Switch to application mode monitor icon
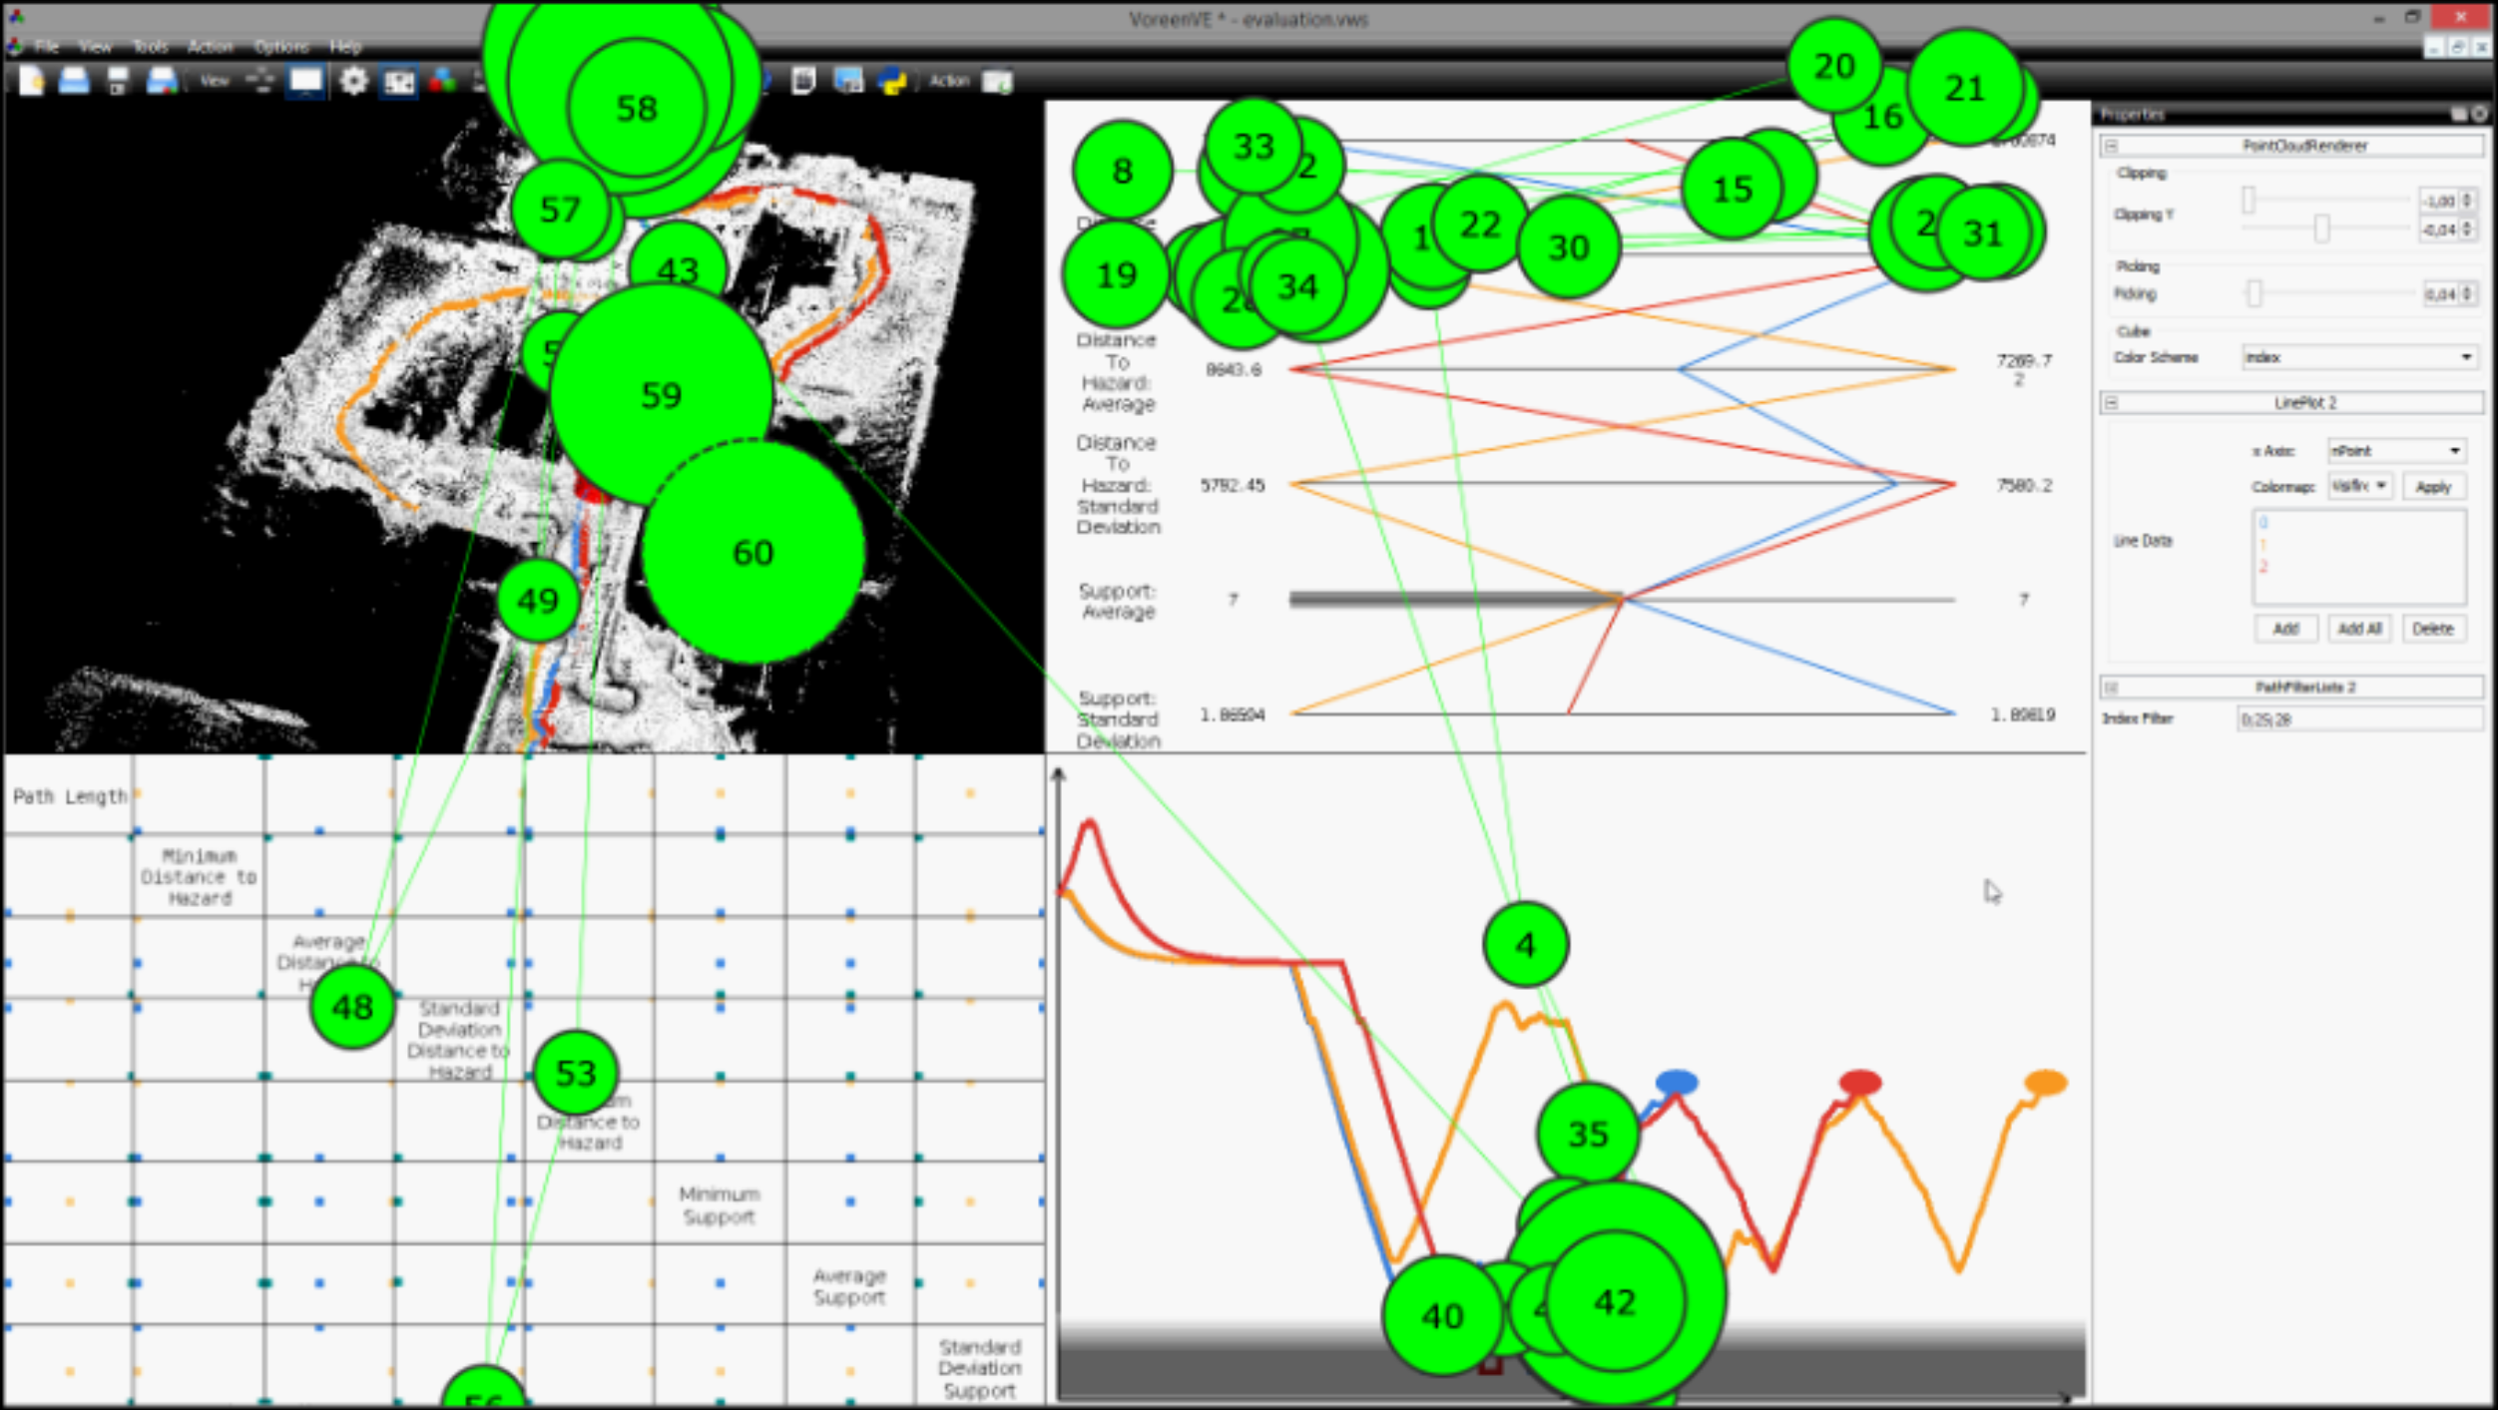 [306, 81]
